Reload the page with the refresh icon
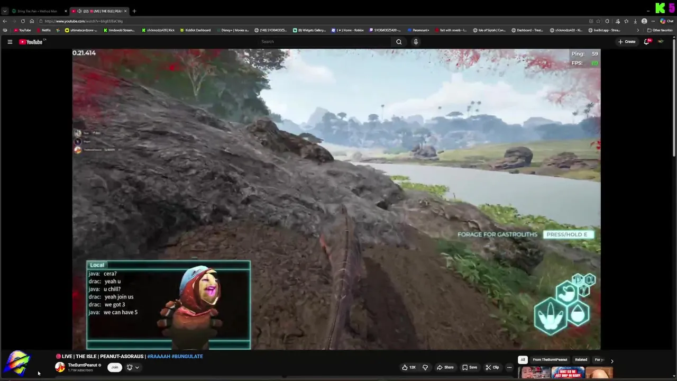 [x=23, y=21]
